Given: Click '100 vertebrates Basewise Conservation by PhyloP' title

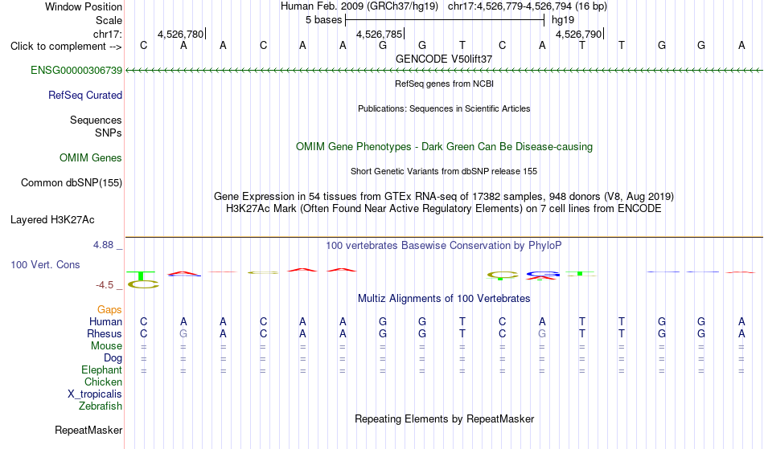Looking at the screenshot, I should coord(444,245).
